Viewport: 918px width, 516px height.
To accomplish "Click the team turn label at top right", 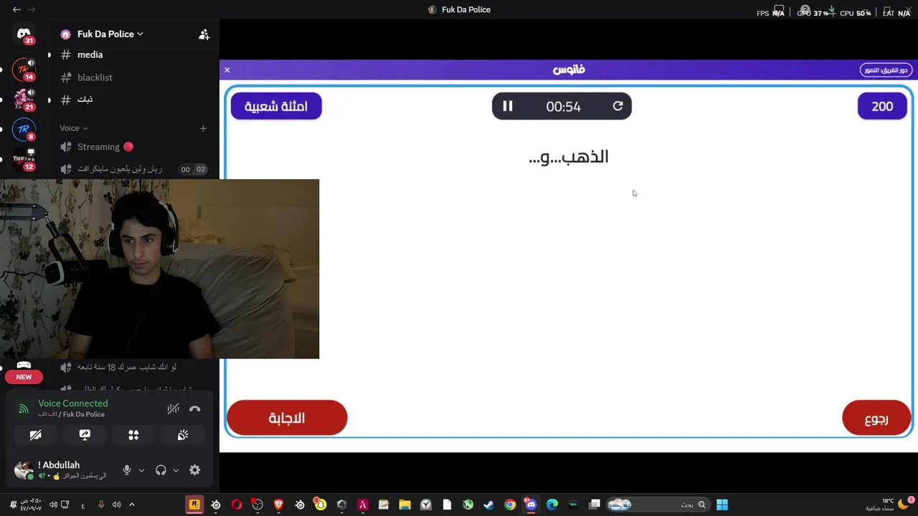I will click(886, 70).
